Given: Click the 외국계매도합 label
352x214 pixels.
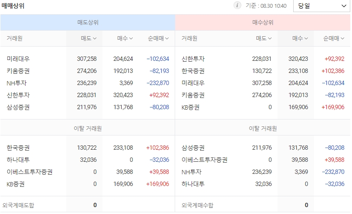Looking at the screenshot, I should click(x=18, y=205).
